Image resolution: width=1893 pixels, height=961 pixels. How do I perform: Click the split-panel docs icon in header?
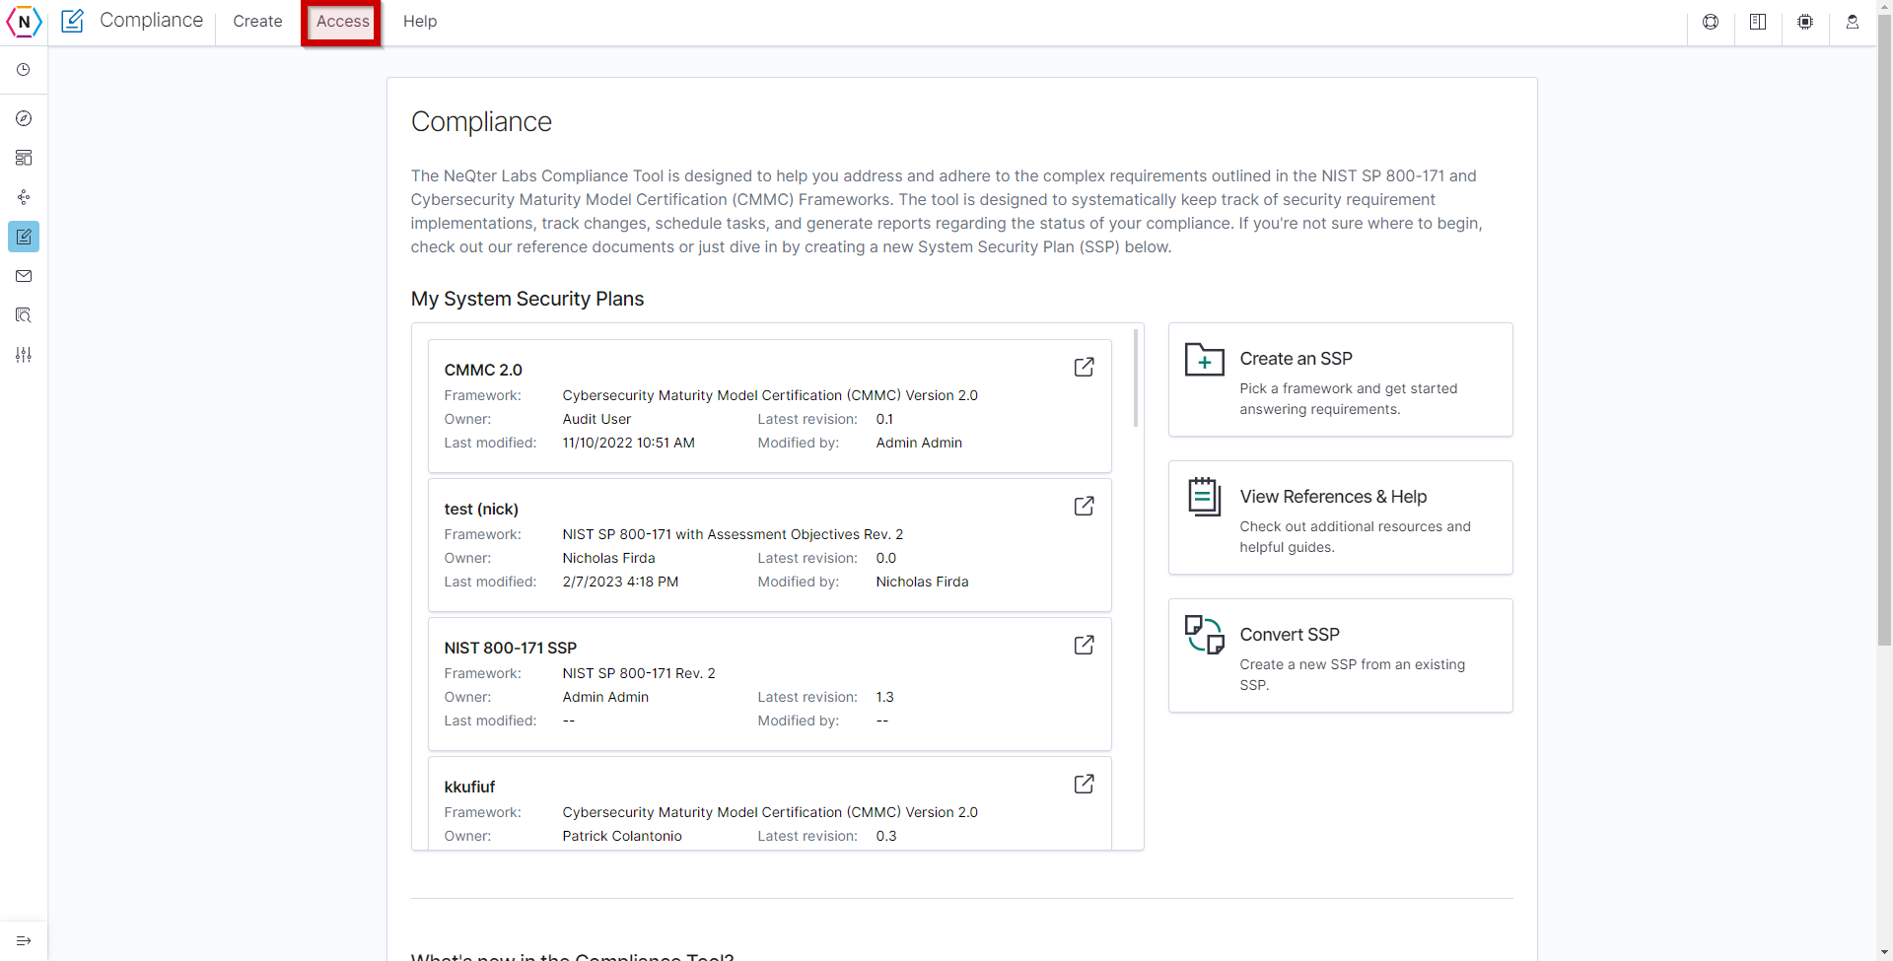tap(1758, 22)
